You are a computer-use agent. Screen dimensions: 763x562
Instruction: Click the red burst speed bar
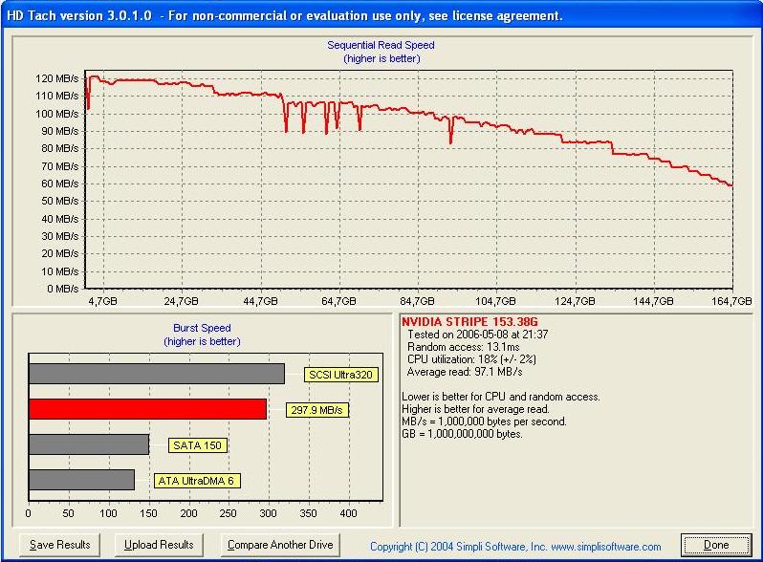[x=147, y=409]
